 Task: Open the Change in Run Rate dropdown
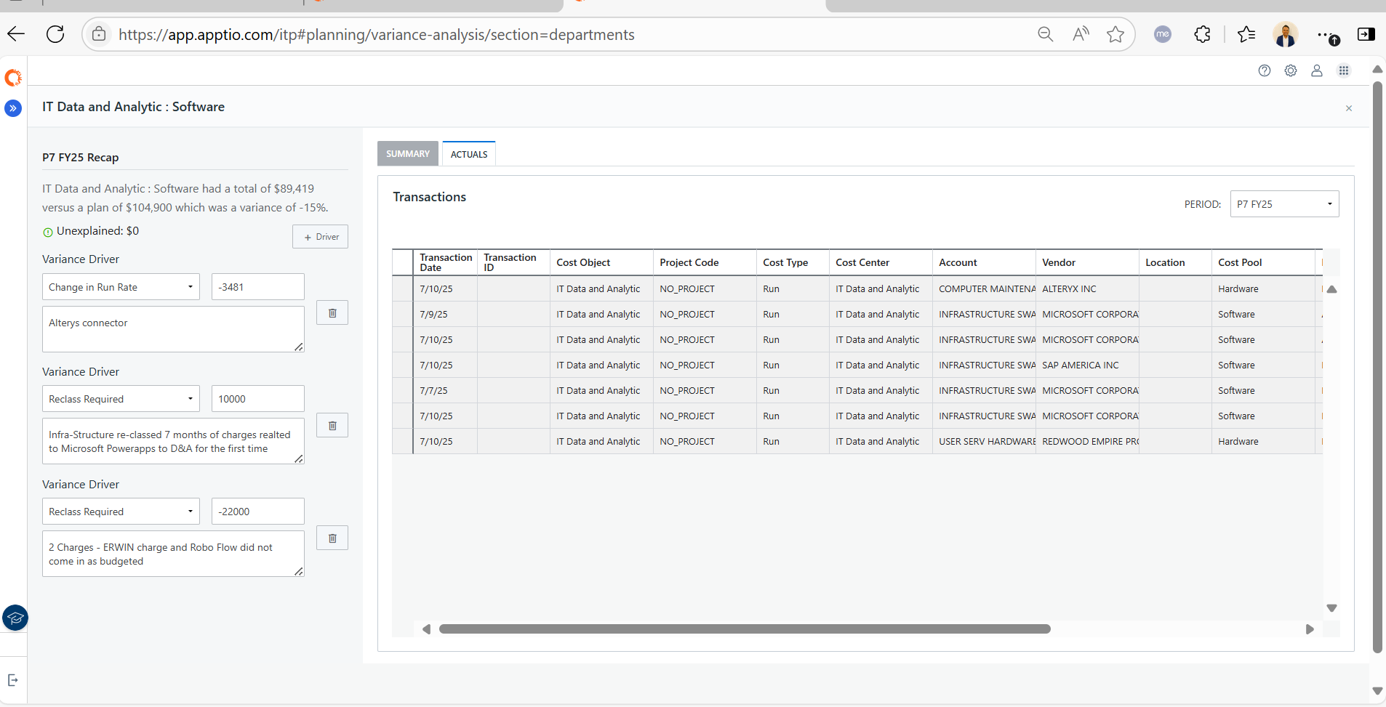click(x=121, y=287)
